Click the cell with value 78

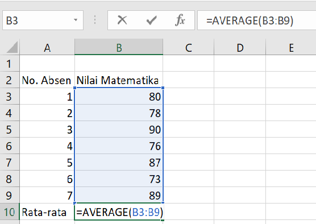tap(119, 113)
